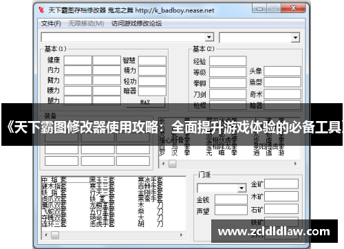The width and height of the screenshot is (344, 249).
Task: Open the 文件(F) menu
Action: [51, 23]
